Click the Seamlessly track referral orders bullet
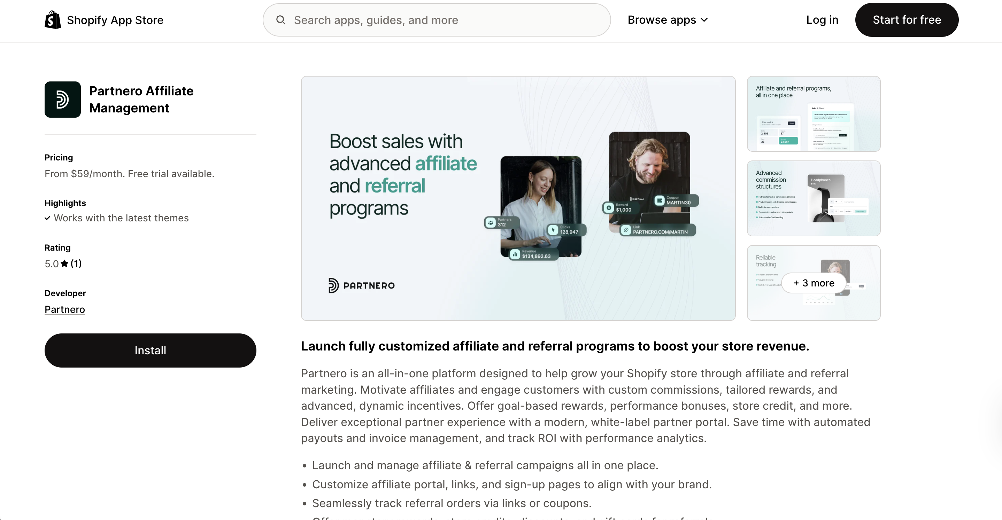Screen dimensions: 1002x520 click(x=452, y=503)
